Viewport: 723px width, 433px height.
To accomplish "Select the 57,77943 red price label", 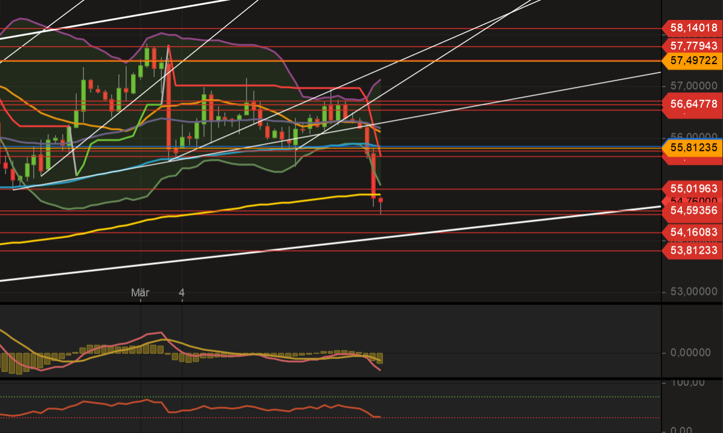I will (693, 45).
